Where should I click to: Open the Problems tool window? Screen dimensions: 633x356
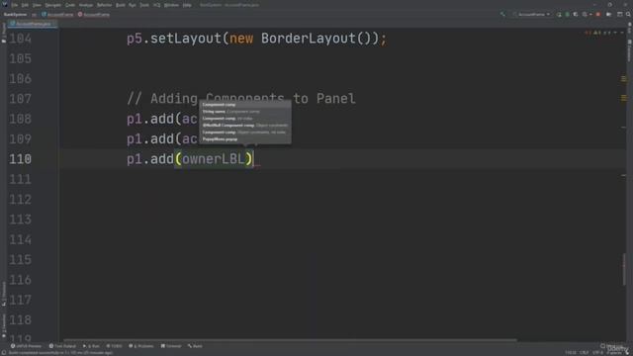pos(141,346)
